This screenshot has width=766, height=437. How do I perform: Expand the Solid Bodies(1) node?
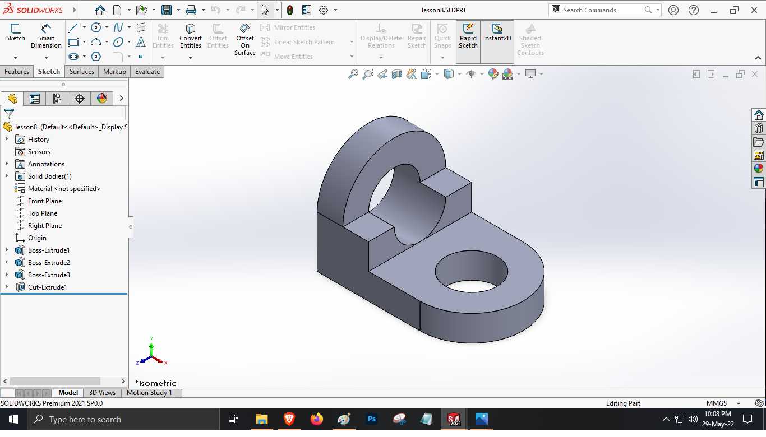pyautogui.click(x=7, y=176)
